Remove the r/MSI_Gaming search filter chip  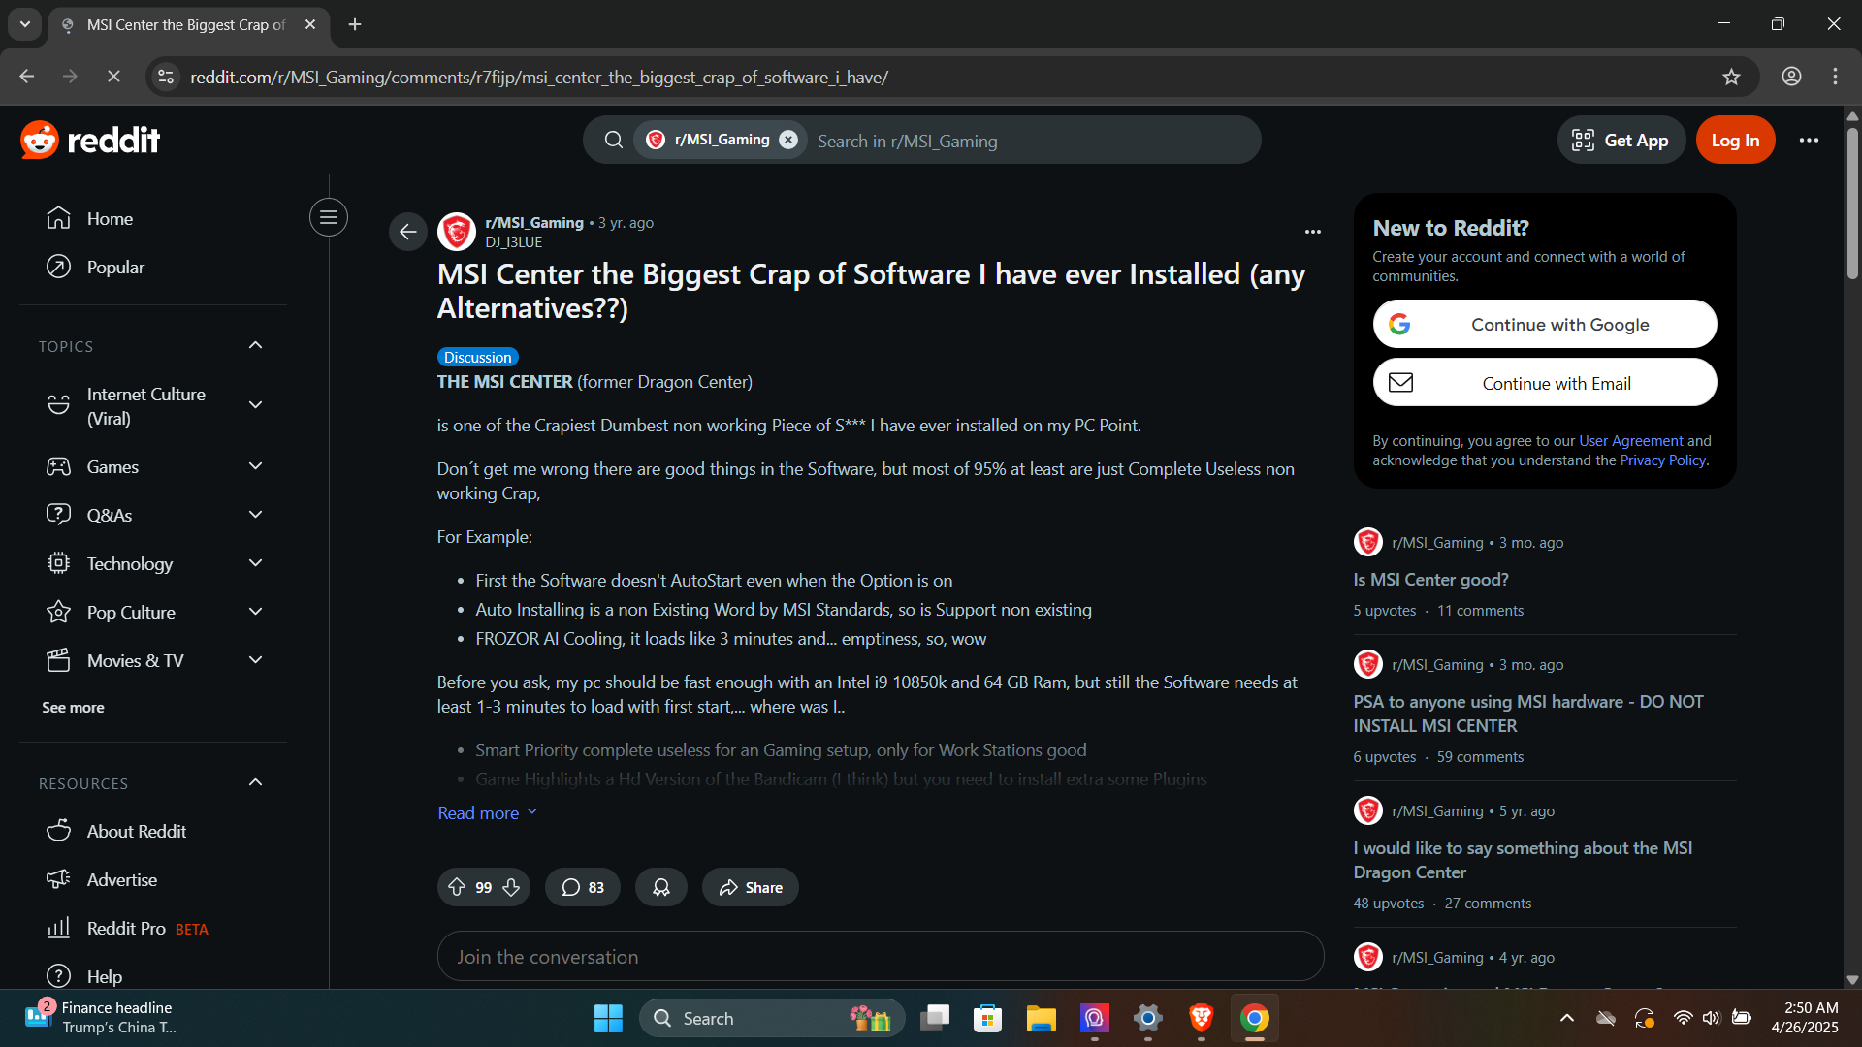coord(788,140)
